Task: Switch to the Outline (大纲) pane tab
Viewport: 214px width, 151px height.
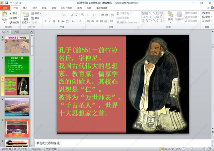Action: [16, 32]
